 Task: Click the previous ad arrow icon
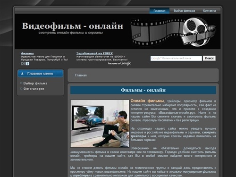[23, 63]
